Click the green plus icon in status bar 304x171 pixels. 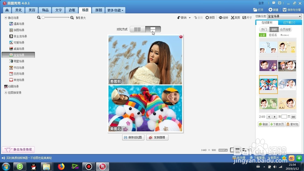299,158
